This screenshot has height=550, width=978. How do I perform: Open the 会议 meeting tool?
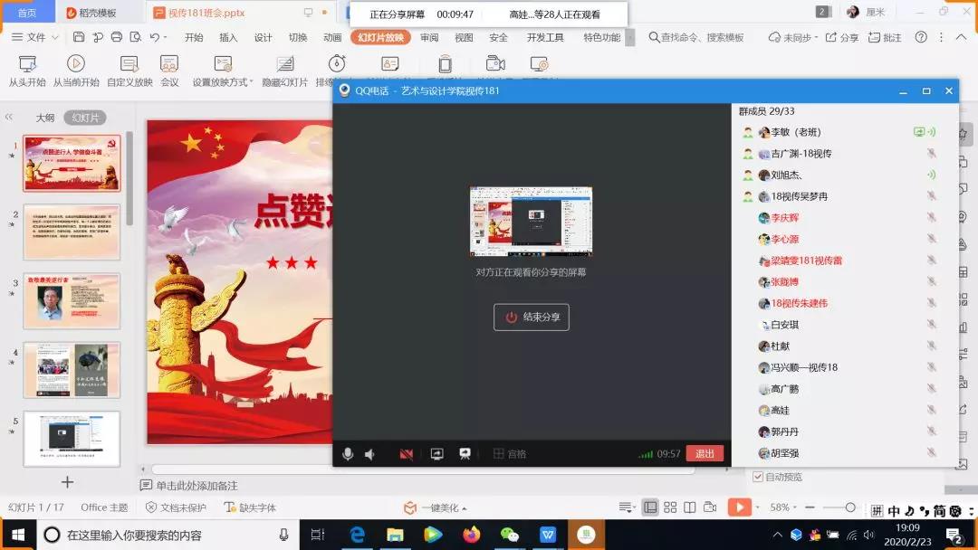point(169,64)
